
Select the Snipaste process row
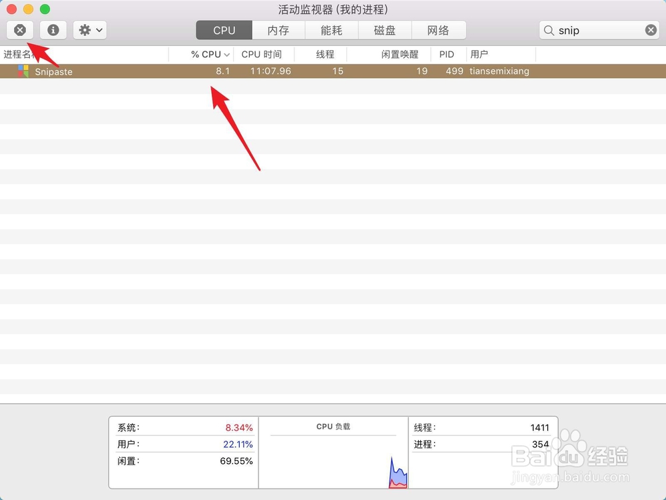click(333, 71)
